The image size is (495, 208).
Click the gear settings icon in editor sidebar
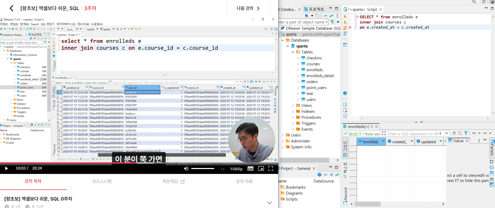(x=345, y=93)
